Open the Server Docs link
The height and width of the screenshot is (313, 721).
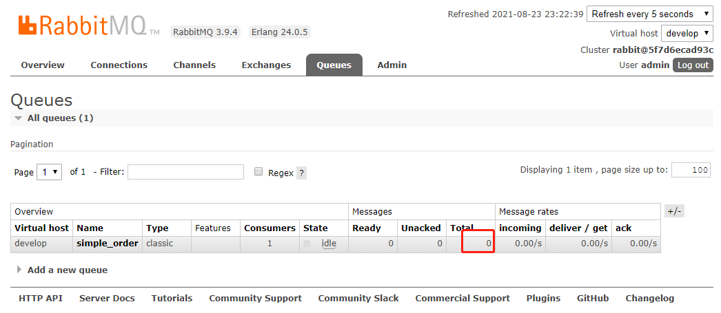(107, 299)
